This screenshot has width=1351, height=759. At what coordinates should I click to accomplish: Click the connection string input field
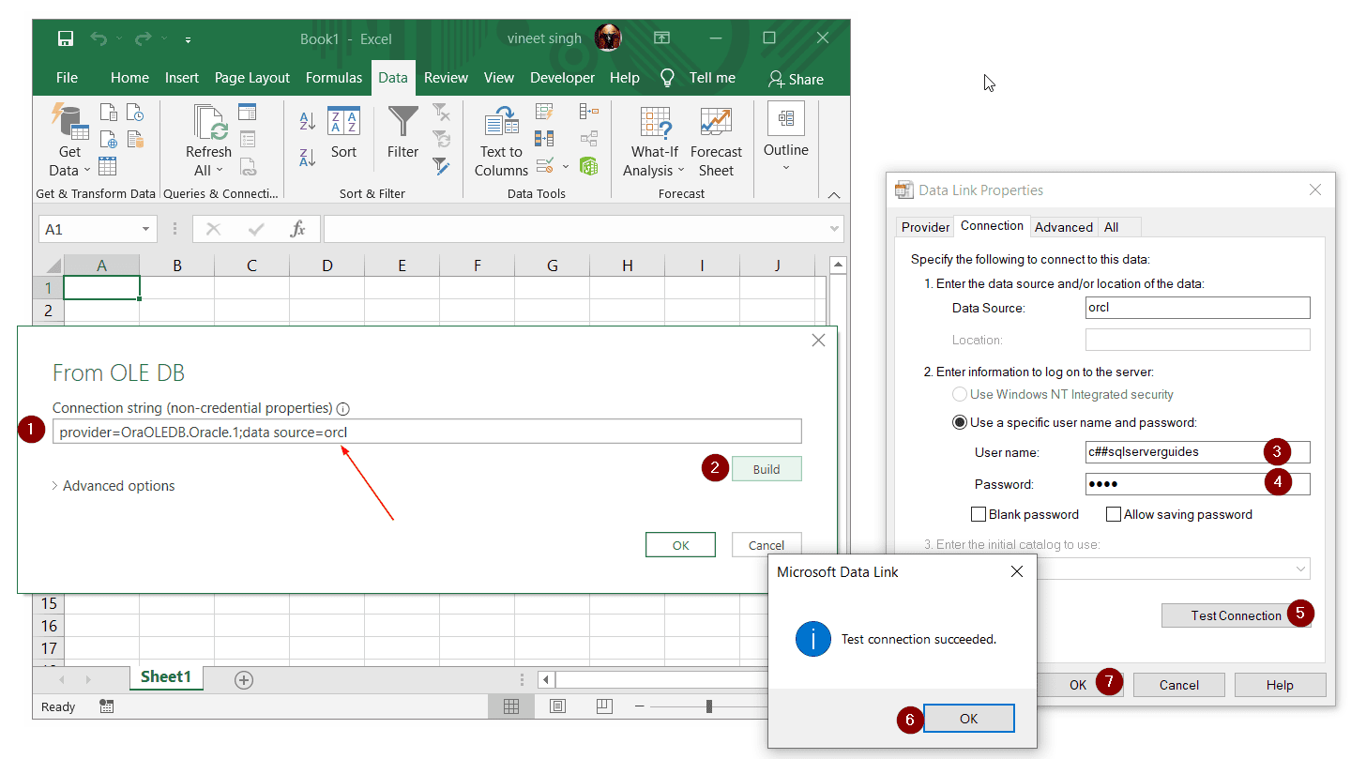coord(427,431)
